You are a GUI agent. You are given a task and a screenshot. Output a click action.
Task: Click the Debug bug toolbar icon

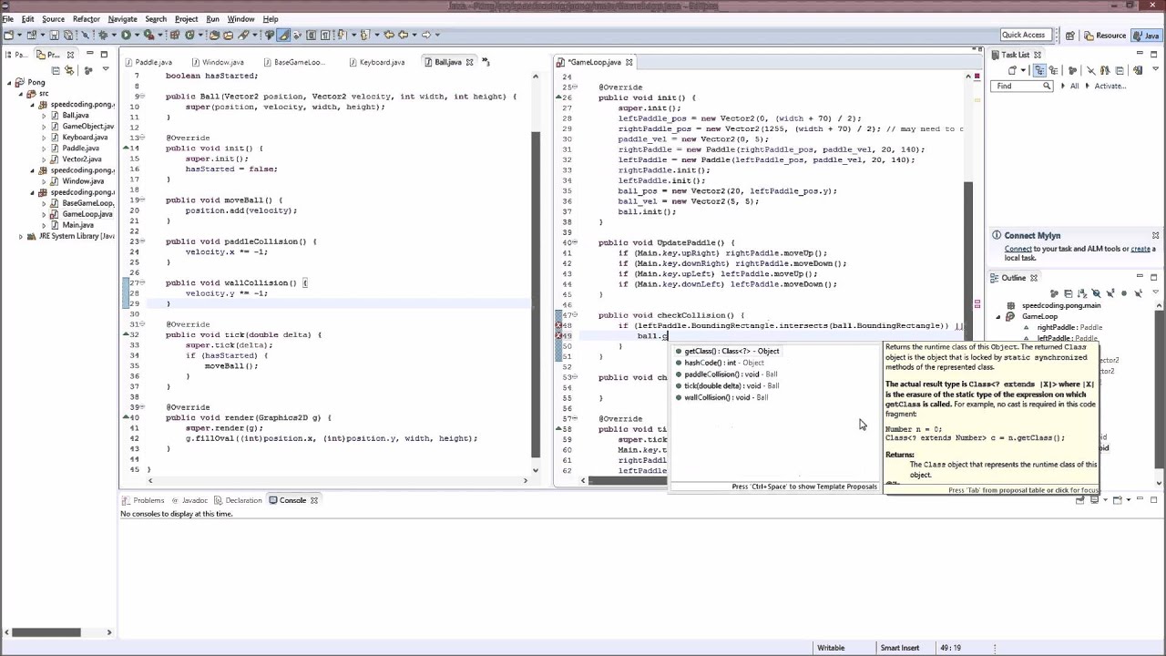[103, 35]
